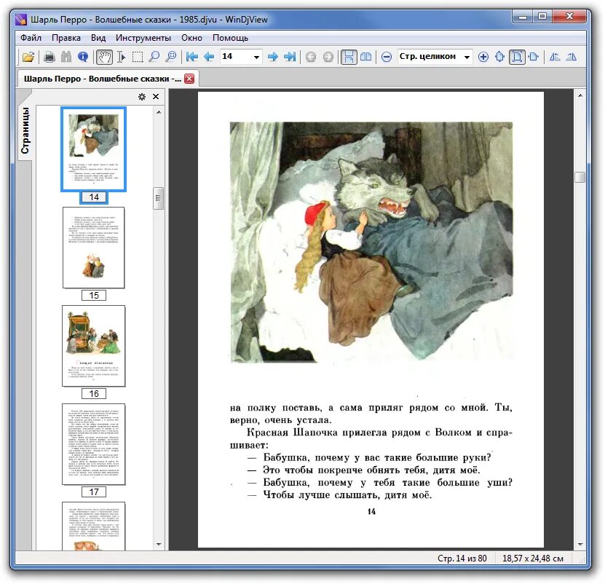Rotate the page counterclockwise
The image size is (605, 584).
click(555, 57)
